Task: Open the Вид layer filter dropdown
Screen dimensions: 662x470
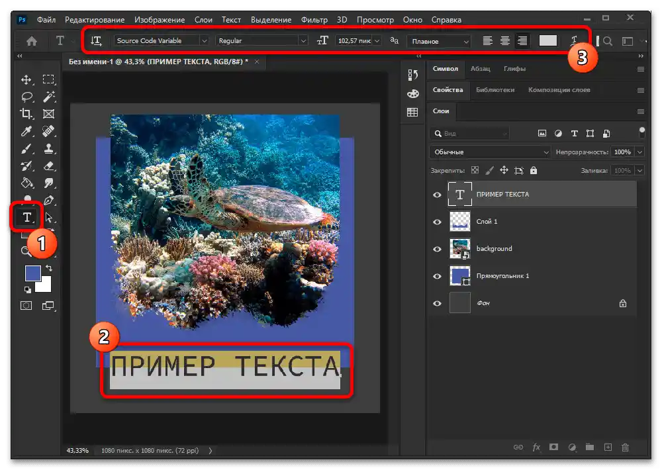Action: pos(469,134)
